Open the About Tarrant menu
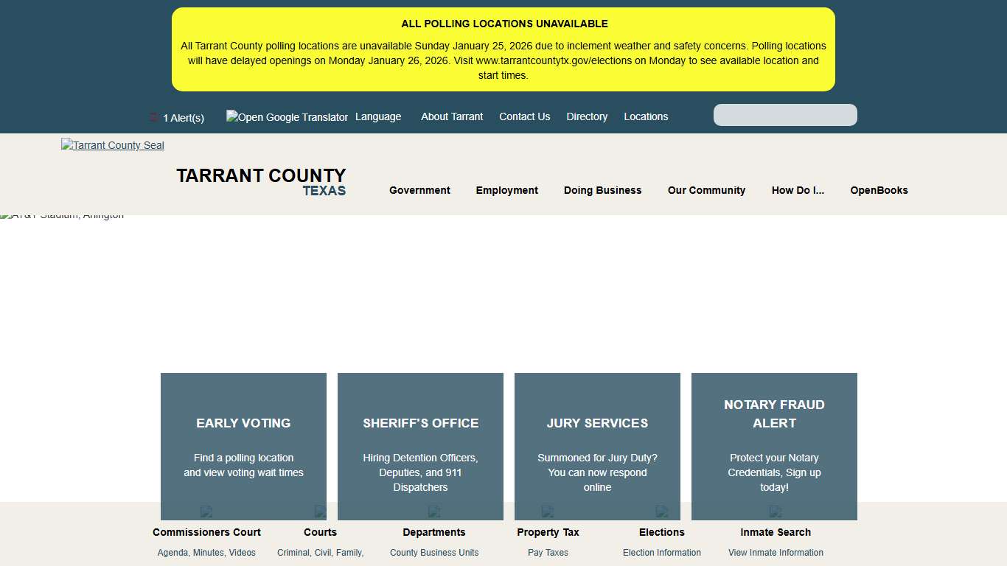This screenshot has width=1007, height=566. [452, 116]
